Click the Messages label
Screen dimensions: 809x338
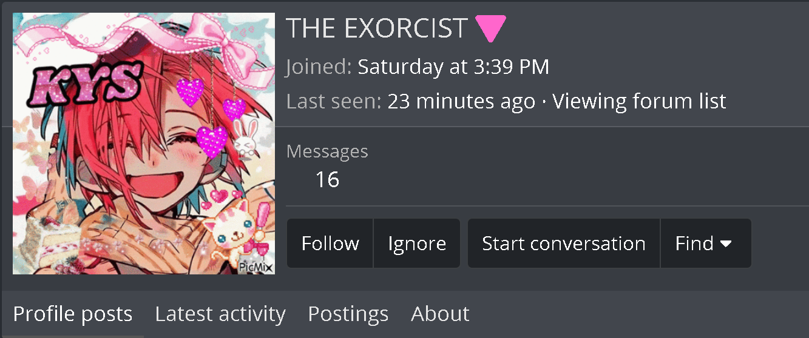click(x=327, y=151)
